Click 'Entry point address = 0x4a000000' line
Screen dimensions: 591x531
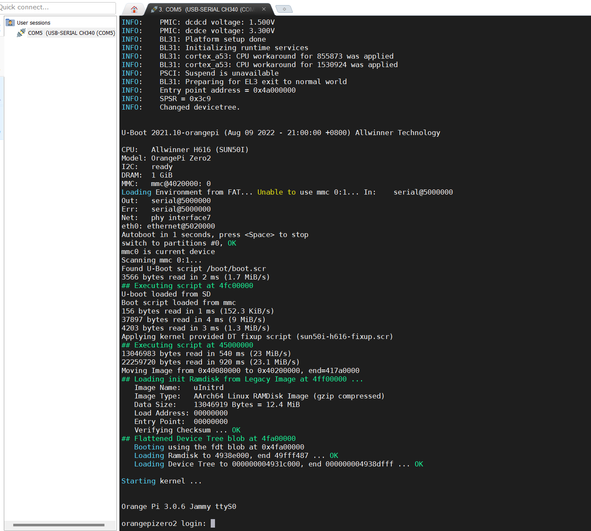point(209,90)
